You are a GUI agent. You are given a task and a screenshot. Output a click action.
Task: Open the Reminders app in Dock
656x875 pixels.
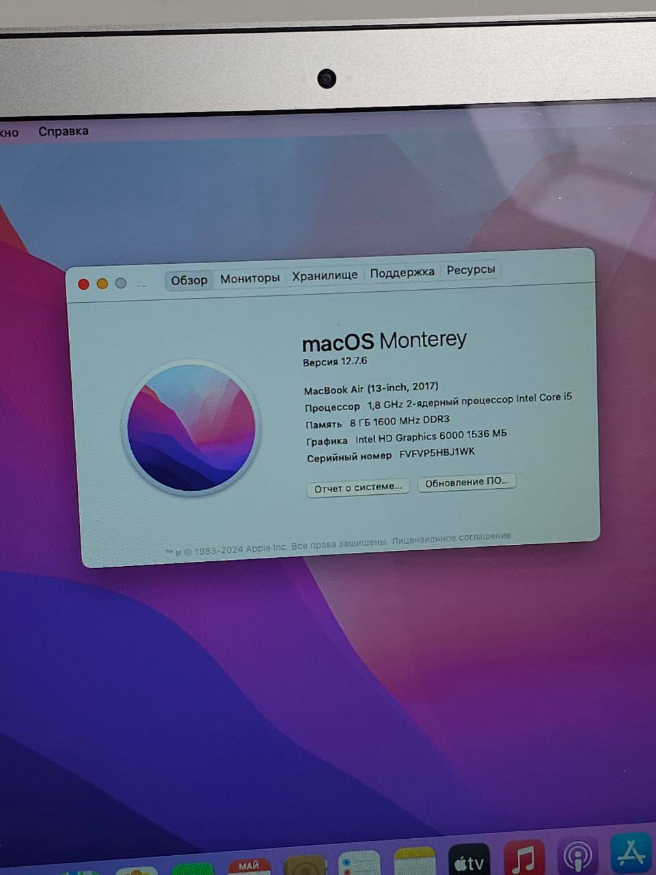[x=359, y=864]
